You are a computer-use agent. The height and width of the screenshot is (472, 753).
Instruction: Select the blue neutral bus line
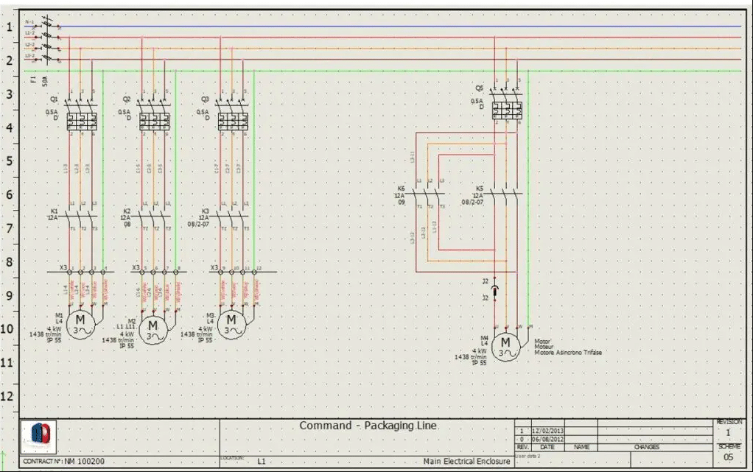point(398,27)
